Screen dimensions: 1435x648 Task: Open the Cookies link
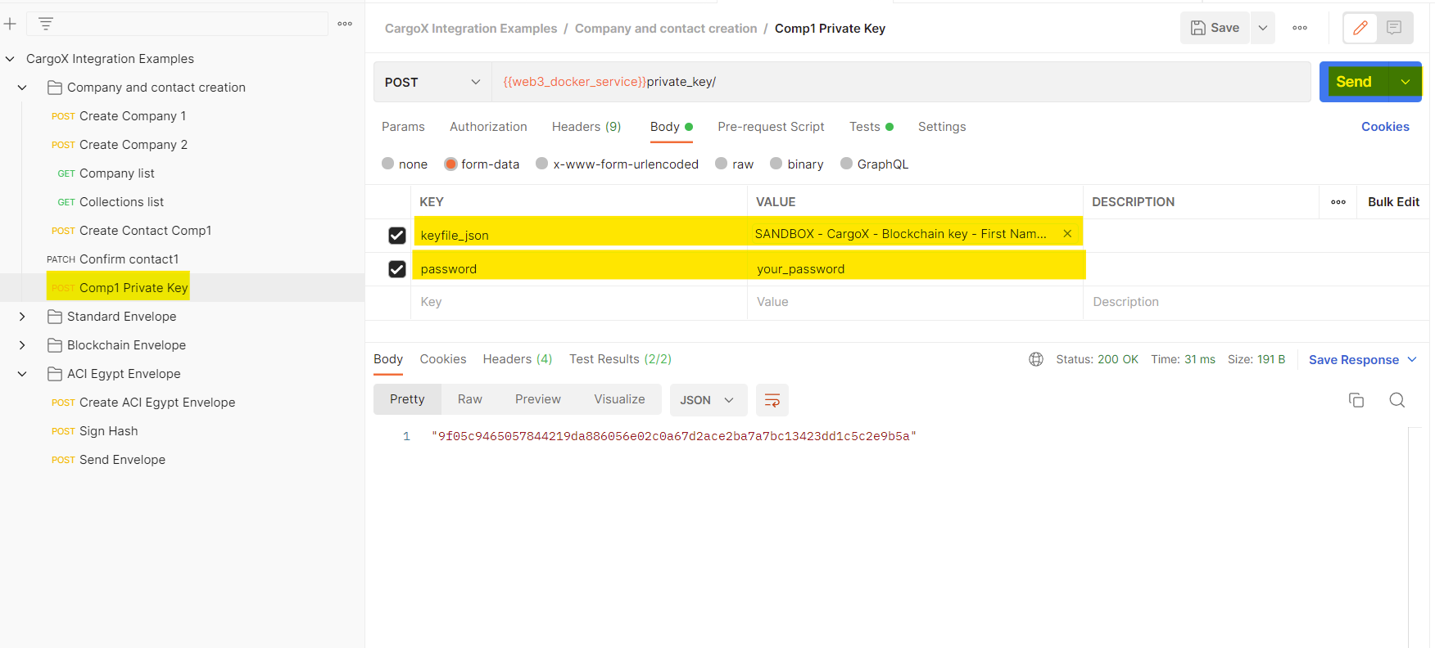1385,127
